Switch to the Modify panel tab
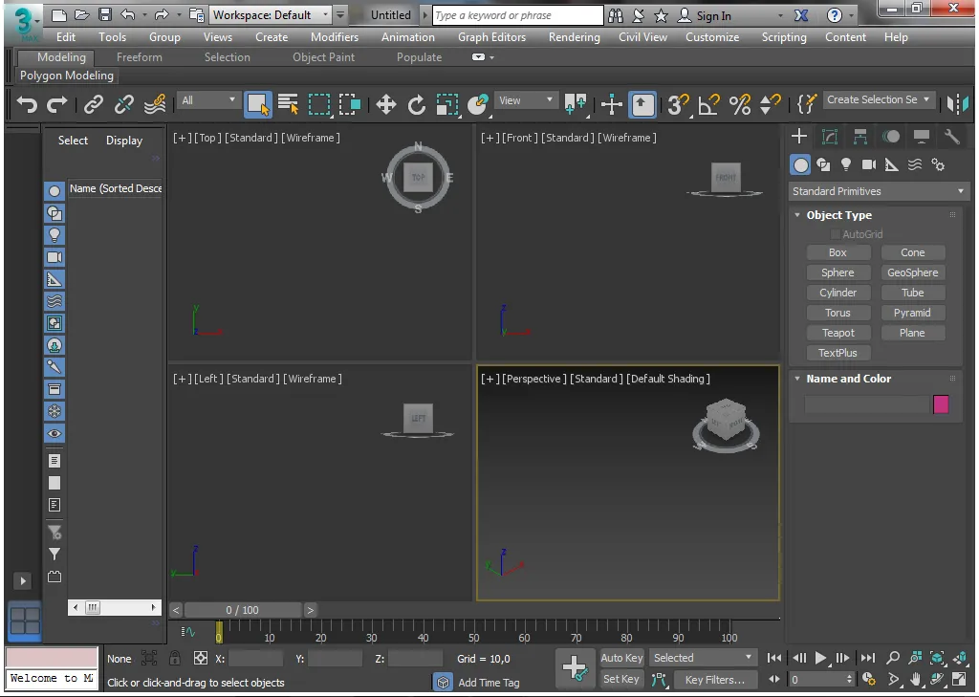The height and width of the screenshot is (697, 979). tap(829, 137)
